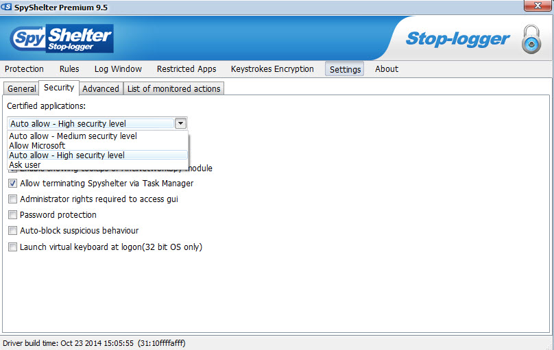Image resolution: width=554 pixels, height=350 pixels.
Task: Click the SpyShelter Stop-logger logo
Action: pyautogui.click(x=62, y=38)
